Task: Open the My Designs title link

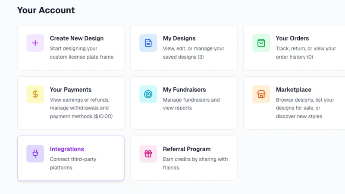Action: tap(179, 38)
